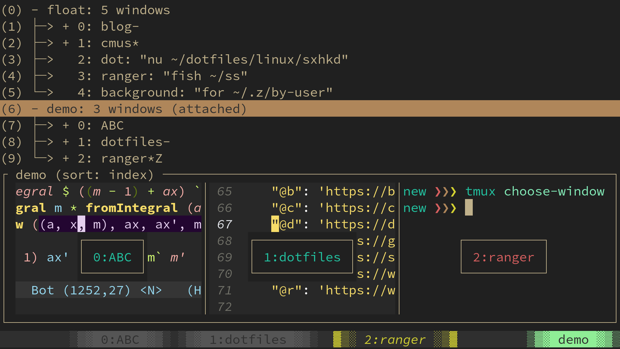Screen dimensions: 620x349
Task: Click the 1:dotfiles preview label box
Action: [302, 257]
